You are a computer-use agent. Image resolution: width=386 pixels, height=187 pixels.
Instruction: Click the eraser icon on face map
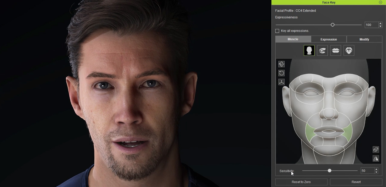point(376,150)
